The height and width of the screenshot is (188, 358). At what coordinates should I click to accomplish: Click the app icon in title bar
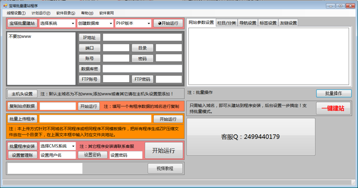pos(5,5)
